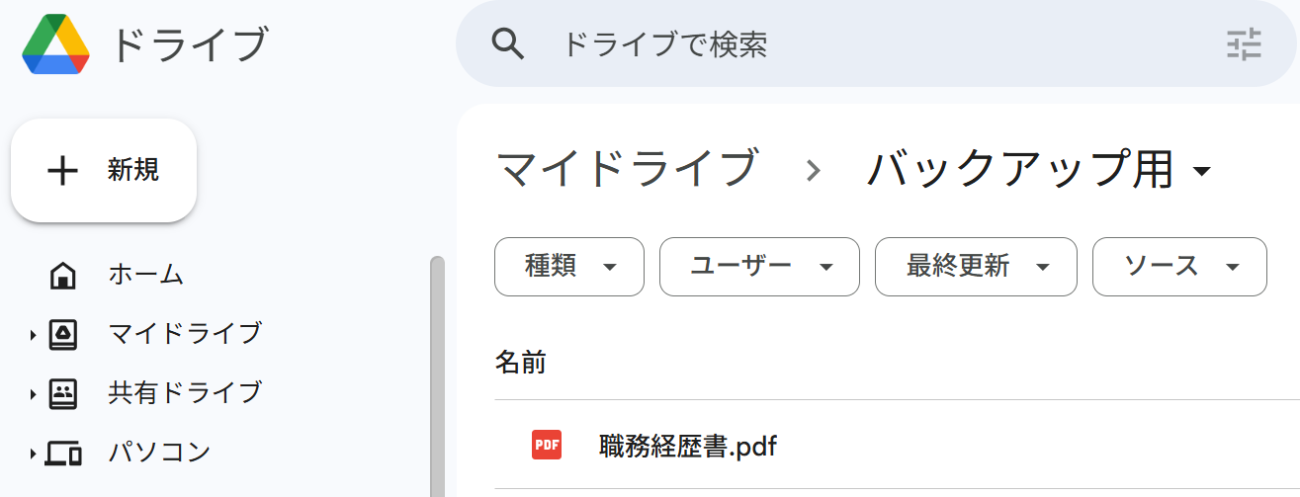Expand the パソコン tree arrow

[33, 455]
